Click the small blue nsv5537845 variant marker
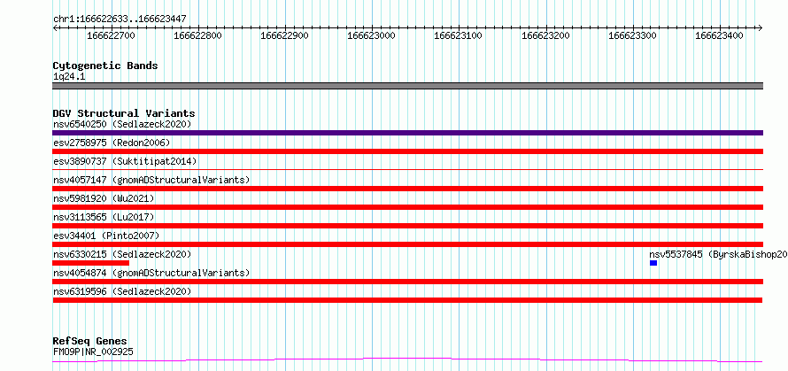The image size is (788, 371). (x=653, y=263)
